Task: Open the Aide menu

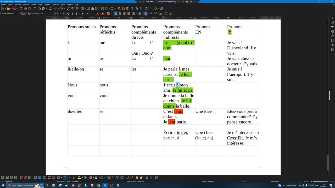Action: click(76, 4)
